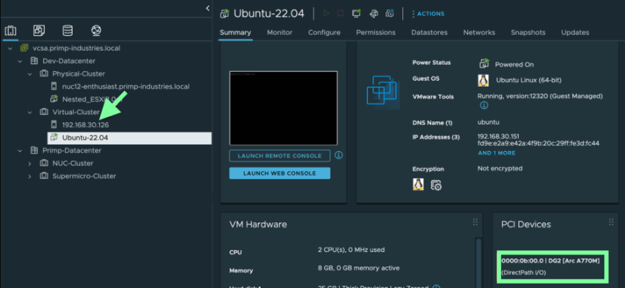Expand the Supermicro-Cluster tree node
The height and width of the screenshot is (288, 625).
(x=29, y=176)
